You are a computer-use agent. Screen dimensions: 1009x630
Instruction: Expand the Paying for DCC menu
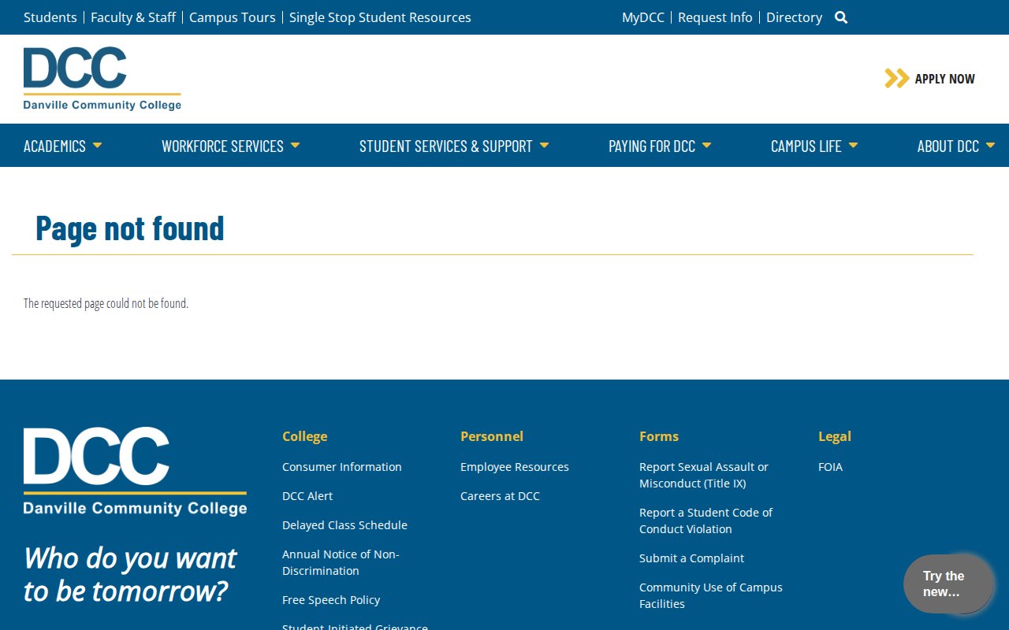point(659,146)
